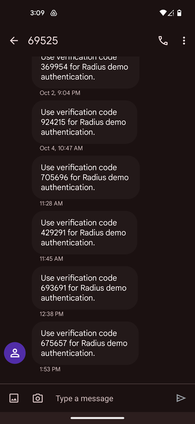Tap the 69525 conversation title
The width and height of the screenshot is (195, 424).
43,41
